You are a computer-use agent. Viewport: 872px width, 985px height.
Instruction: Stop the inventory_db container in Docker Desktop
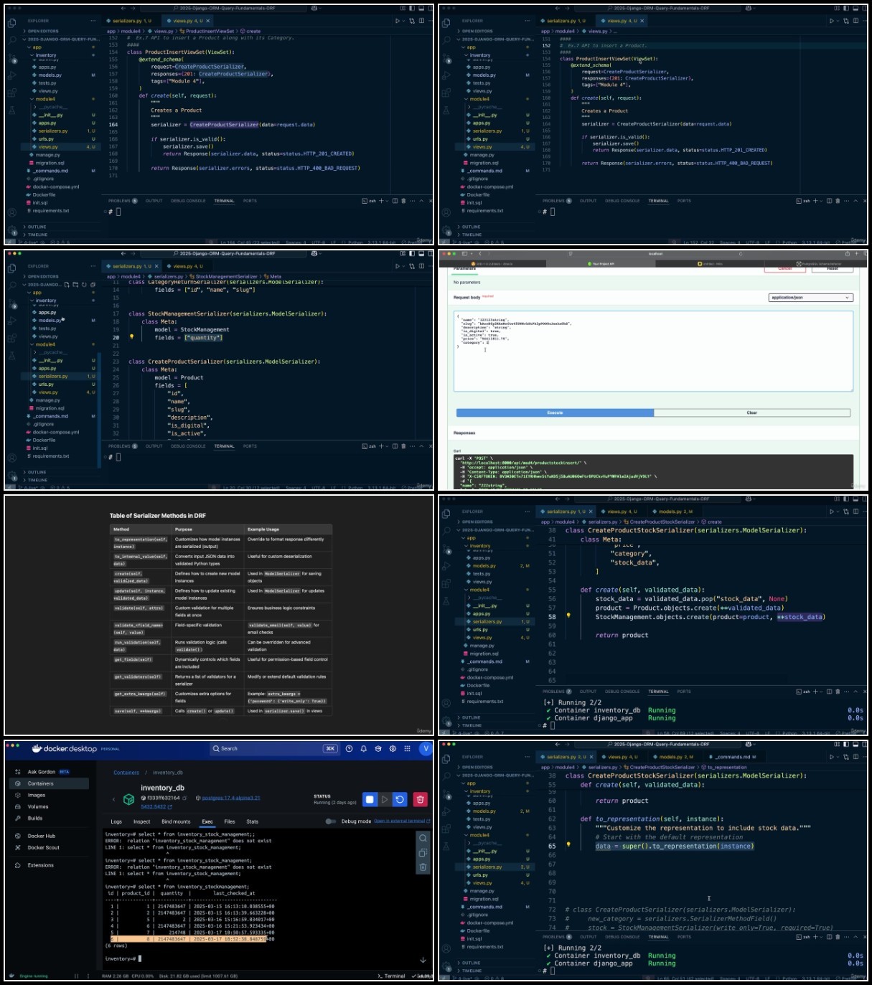coord(370,799)
